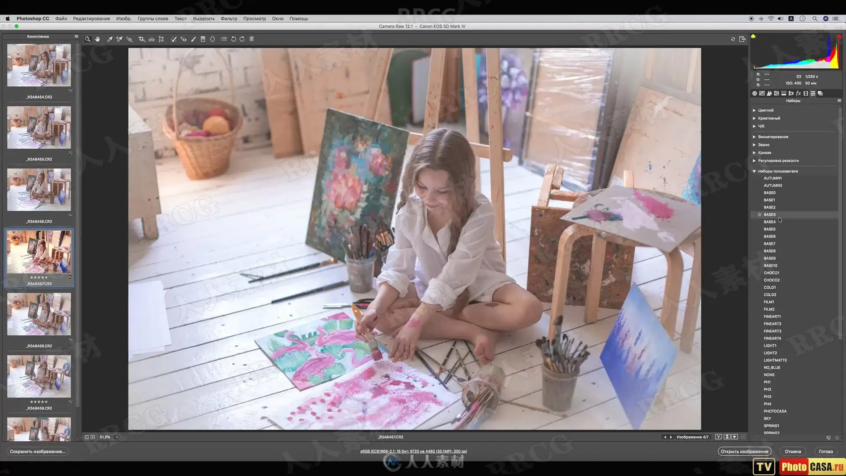This screenshot has width=846, height=476.
Task: Click the Отмена button
Action: pos(793,451)
